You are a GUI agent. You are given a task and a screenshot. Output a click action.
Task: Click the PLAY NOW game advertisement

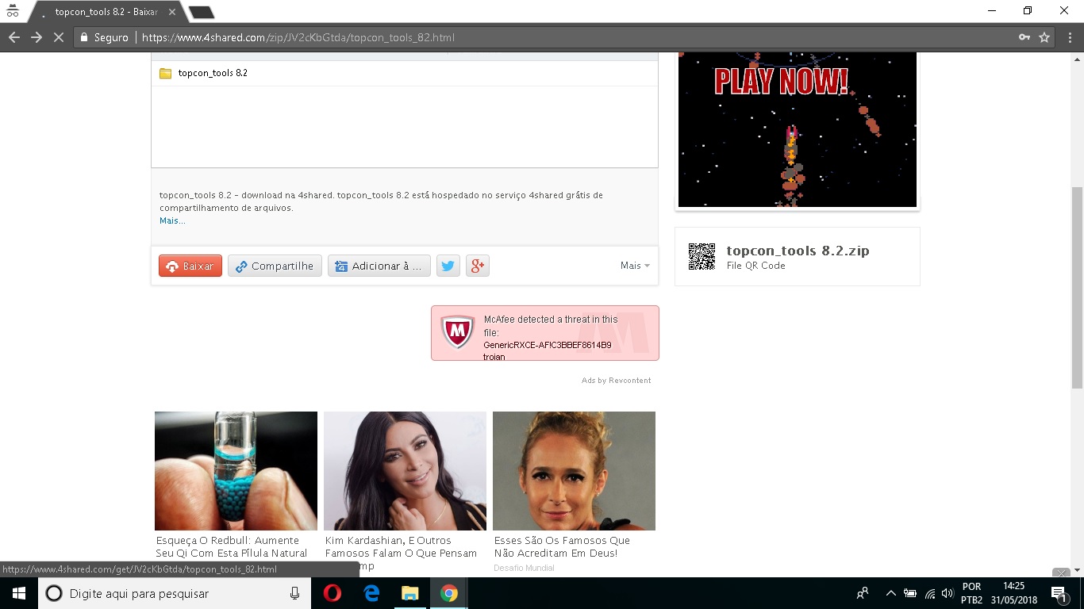point(798,129)
